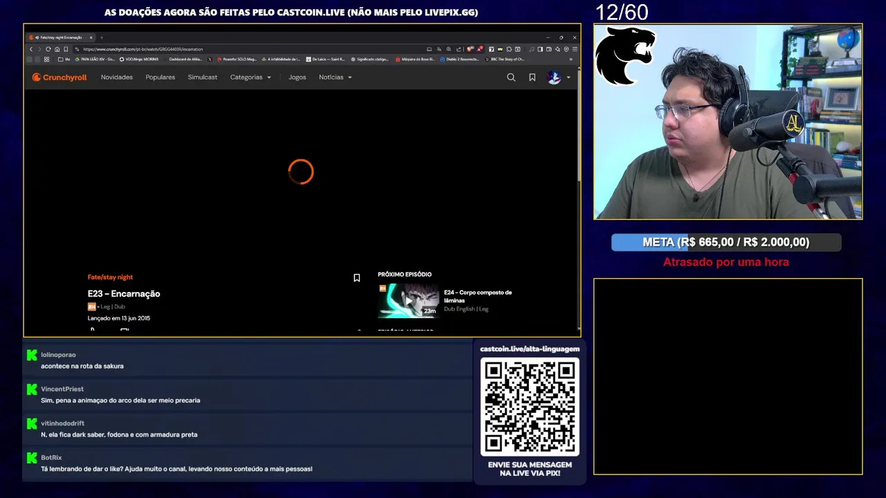886x498 pixels.
Task: Click the Fate/stay night series link
Action: click(110, 277)
